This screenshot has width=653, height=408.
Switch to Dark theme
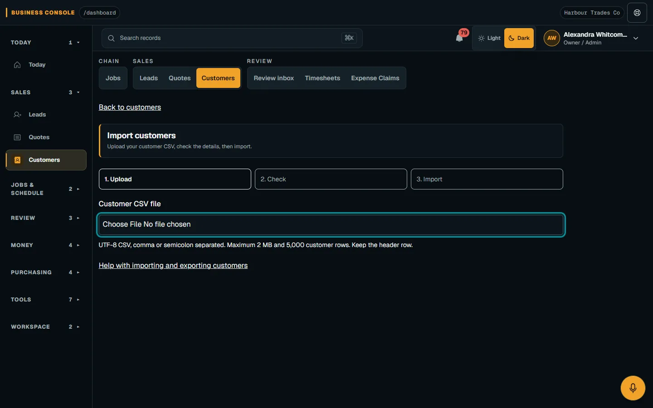[x=519, y=38]
